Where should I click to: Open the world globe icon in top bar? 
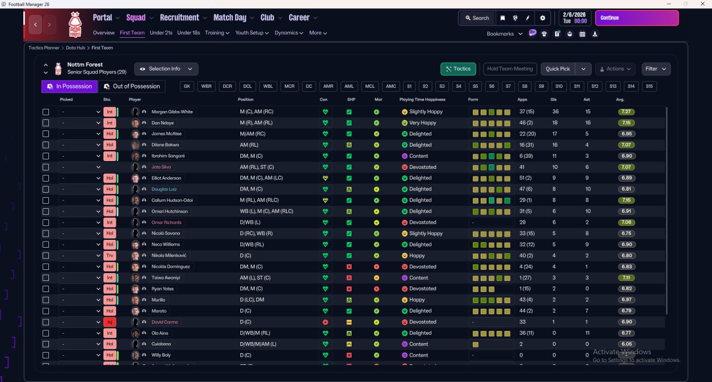[516, 18]
